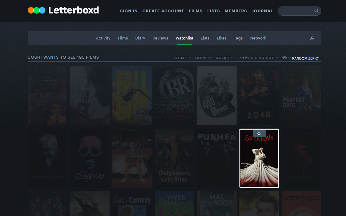Click the shuffle icon above Sister Death
346x216 pixels.
point(259,133)
